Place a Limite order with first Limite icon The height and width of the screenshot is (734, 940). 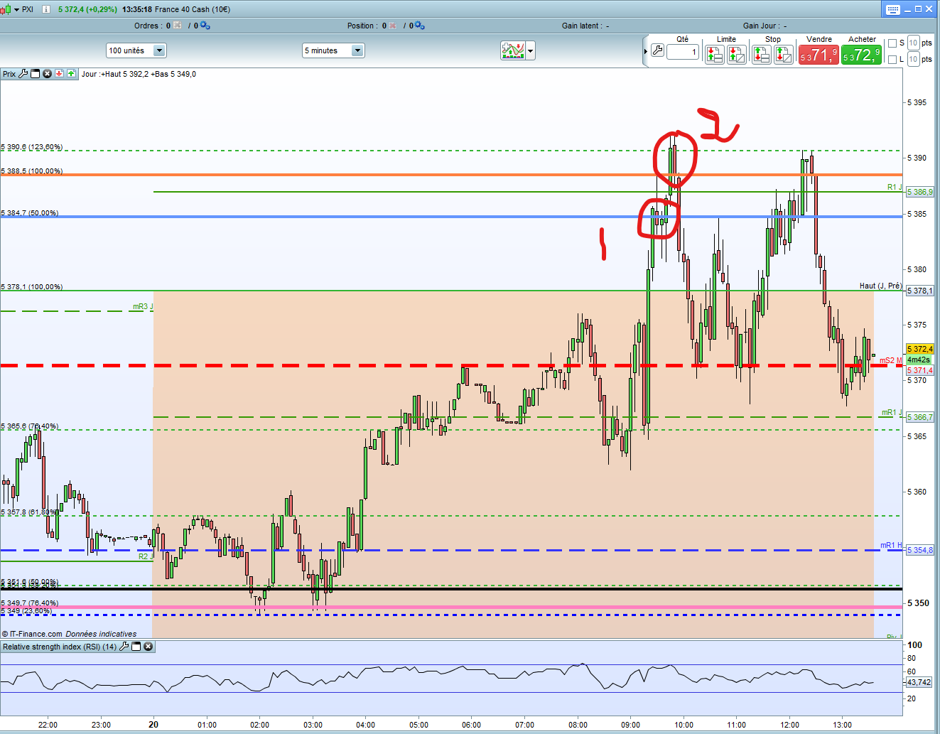tap(715, 54)
